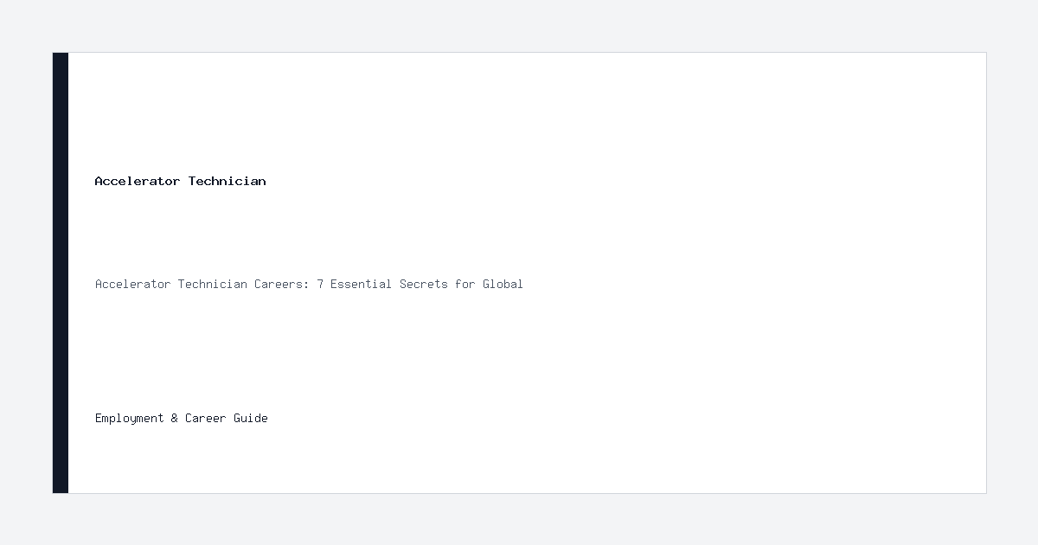Image resolution: width=1038 pixels, height=545 pixels.
Task: Select the Employment & Career Guide label
Action: pos(182,418)
